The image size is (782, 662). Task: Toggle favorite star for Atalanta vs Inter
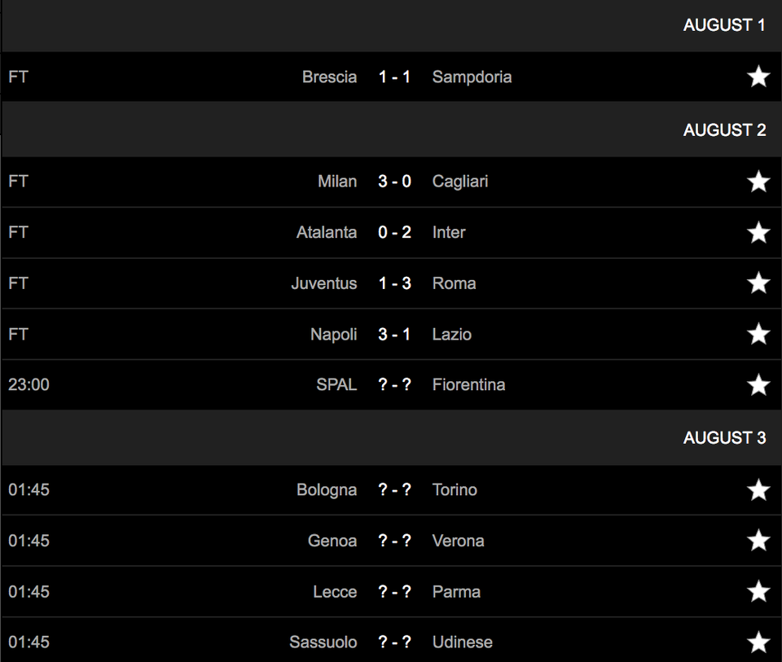pos(758,233)
